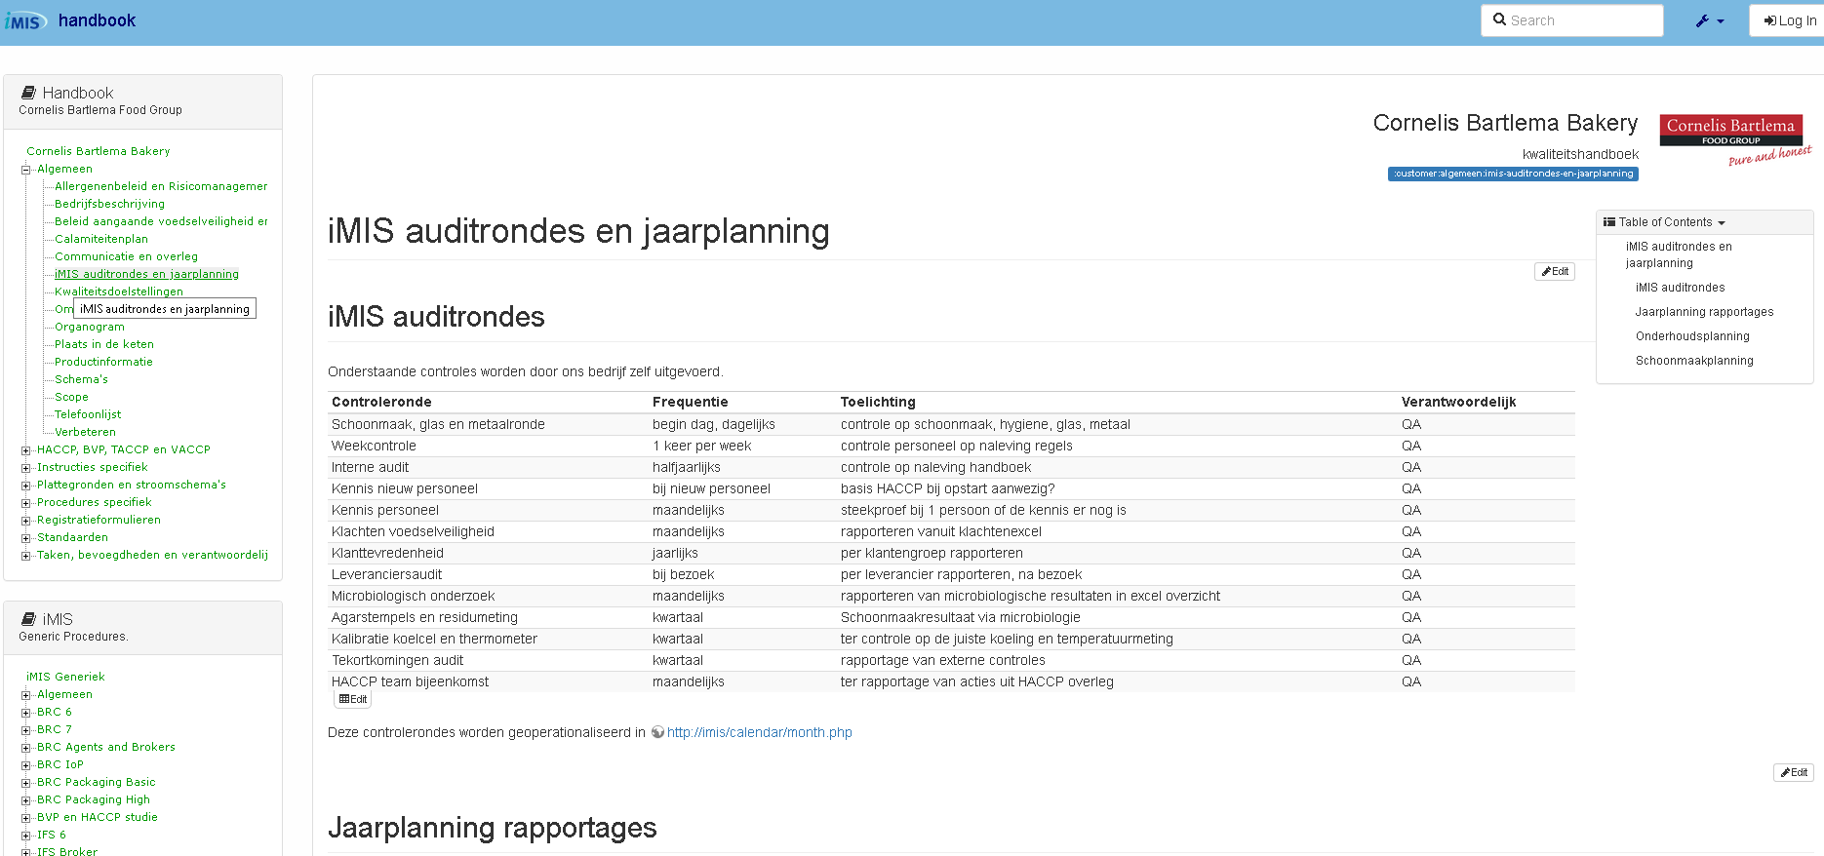Expand Plattegronden en stroomschema's node
This screenshot has height=856, width=1824.
pyautogui.click(x=26, y=486)
